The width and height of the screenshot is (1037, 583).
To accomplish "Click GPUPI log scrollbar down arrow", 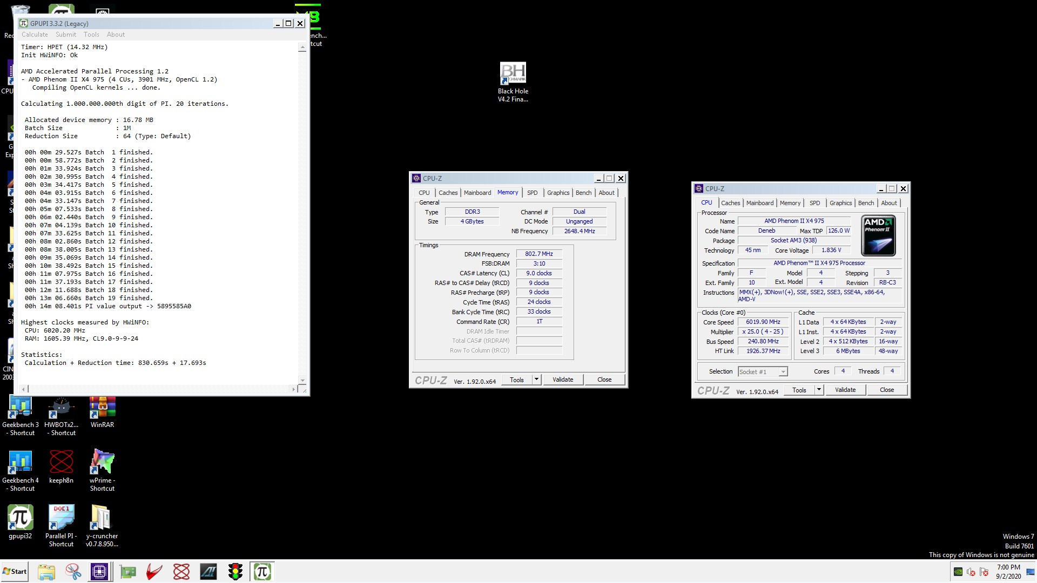I will tap(302, 381).
